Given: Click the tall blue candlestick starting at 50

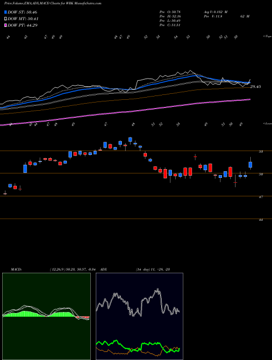Looking at the screenshot, I should (x=25, y=169).
